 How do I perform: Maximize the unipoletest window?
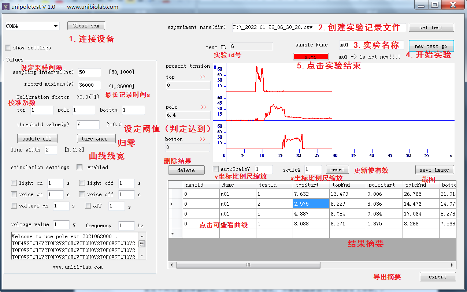[434, 5]
